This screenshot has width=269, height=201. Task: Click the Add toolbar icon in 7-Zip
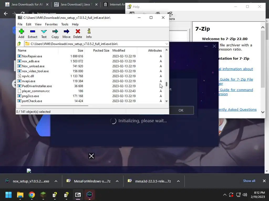(21, 33)
